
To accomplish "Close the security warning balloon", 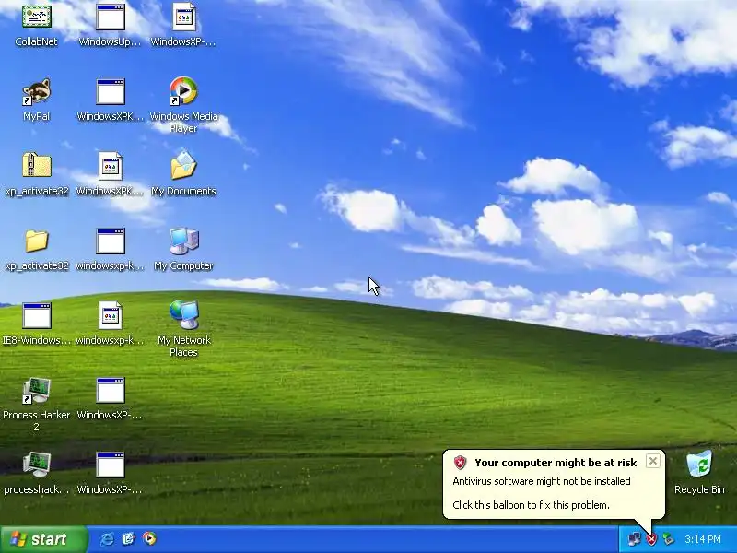I will [653, 462].
